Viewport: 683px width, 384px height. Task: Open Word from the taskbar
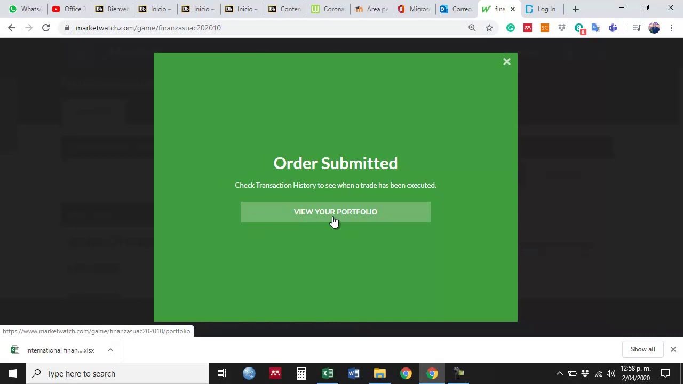pos(354,373)
